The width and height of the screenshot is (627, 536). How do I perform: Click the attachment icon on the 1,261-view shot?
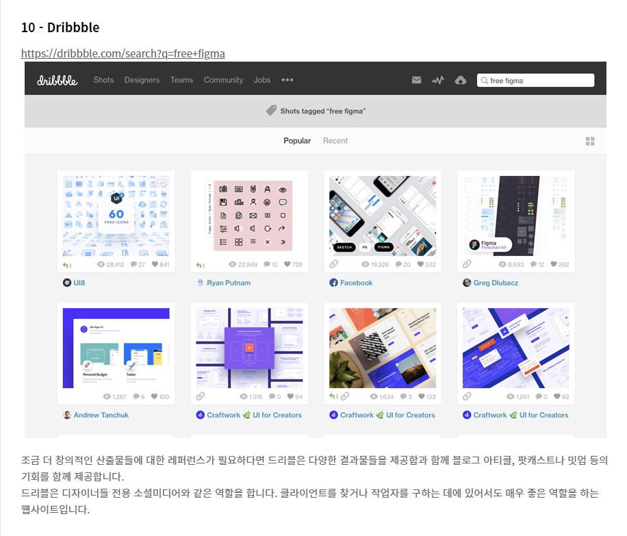coord(467,396)
